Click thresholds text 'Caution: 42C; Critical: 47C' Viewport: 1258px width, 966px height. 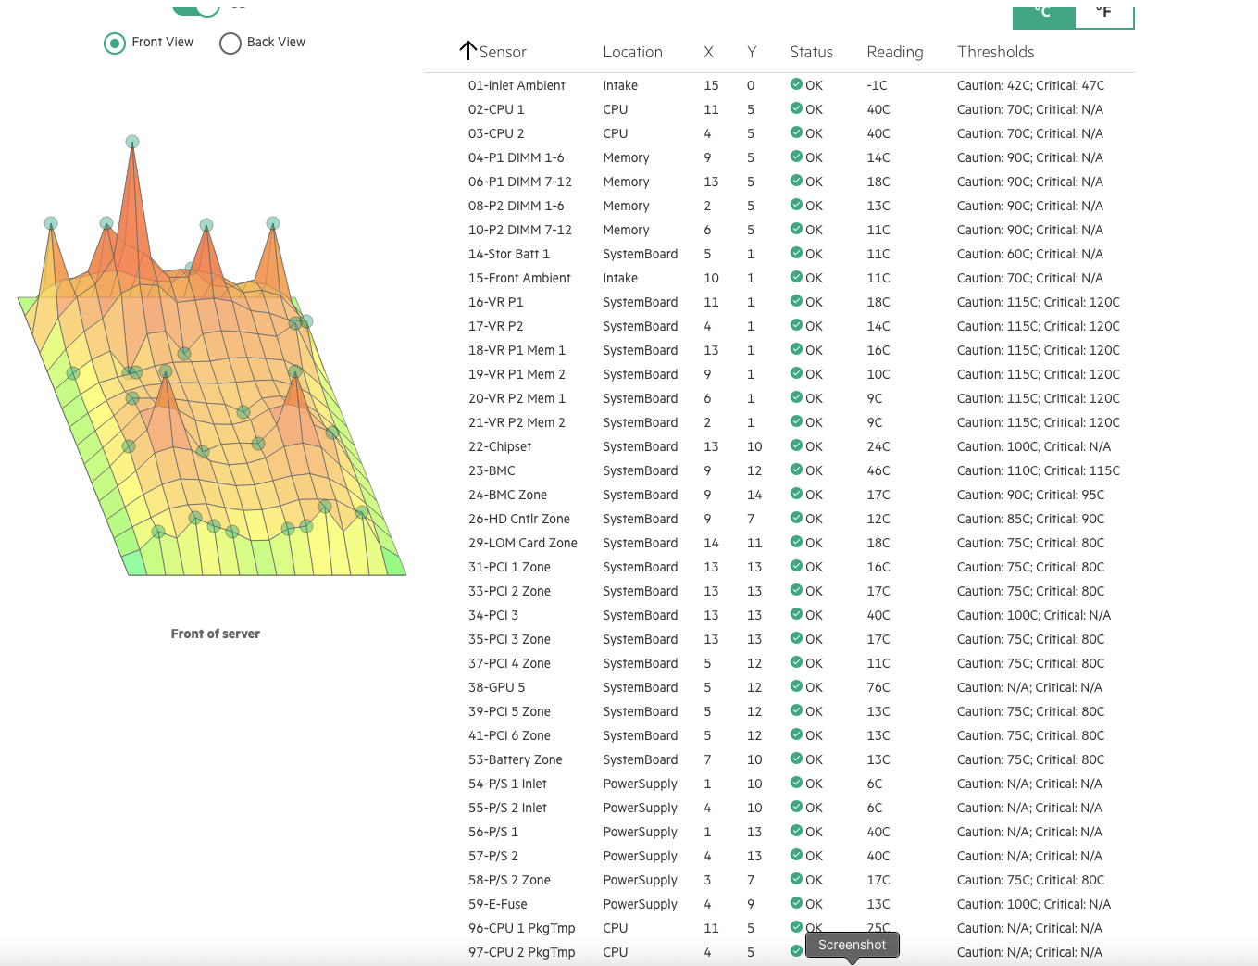(1030, 85)
